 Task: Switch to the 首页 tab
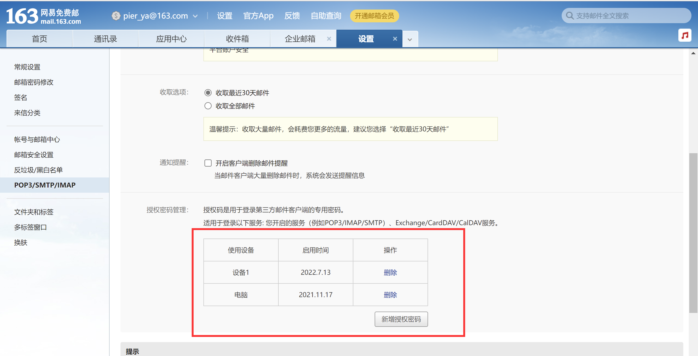[40, 39]
